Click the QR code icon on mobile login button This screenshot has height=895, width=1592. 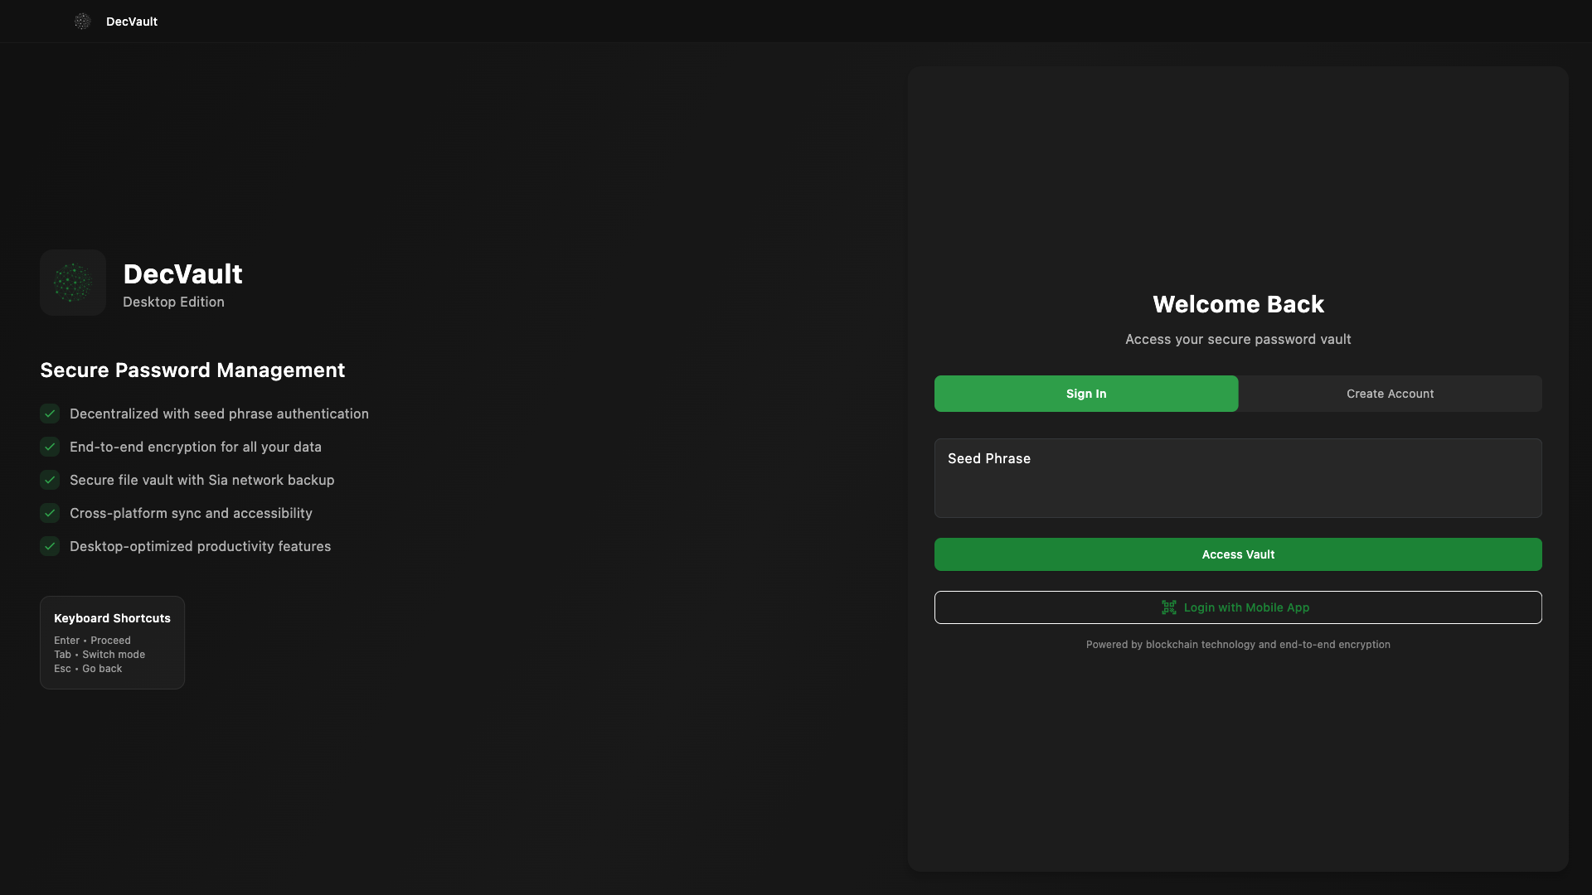1169,607
